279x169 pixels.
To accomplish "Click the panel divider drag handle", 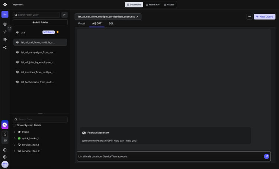I will pyautogui.click(x=41, y=113).
